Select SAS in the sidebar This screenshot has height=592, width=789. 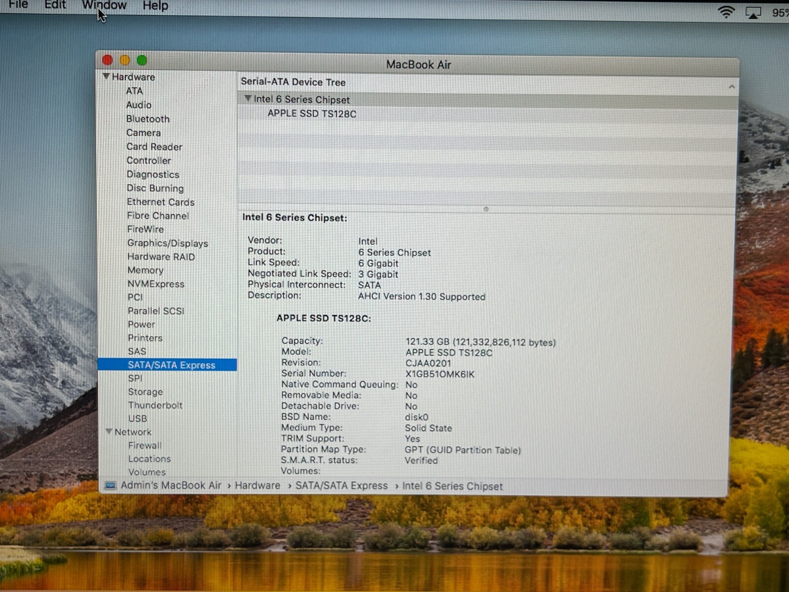(x=137, y=351)
